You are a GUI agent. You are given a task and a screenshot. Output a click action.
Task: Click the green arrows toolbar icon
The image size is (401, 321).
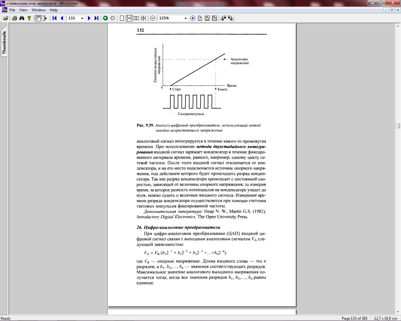(231, 18)
